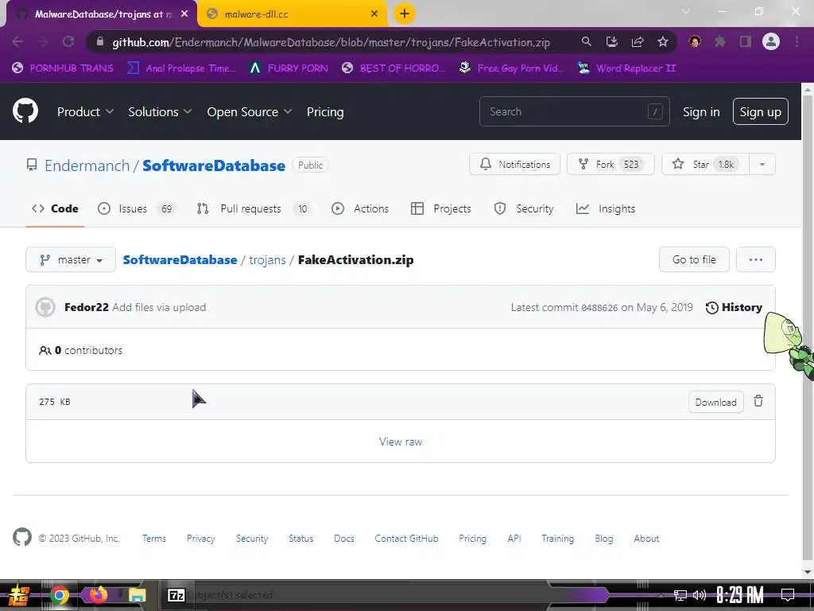Click the trash delete file icon
Image resolution: width=814 pixels, height=611 pixels.
pos(758,401)
